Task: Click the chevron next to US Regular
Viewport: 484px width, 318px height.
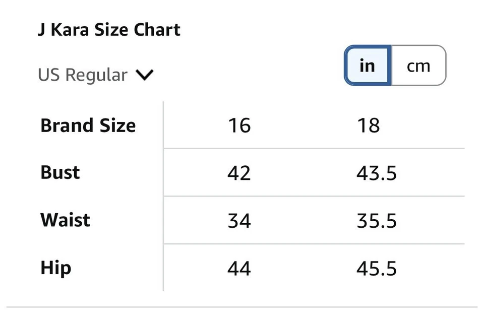Action: 144,76
